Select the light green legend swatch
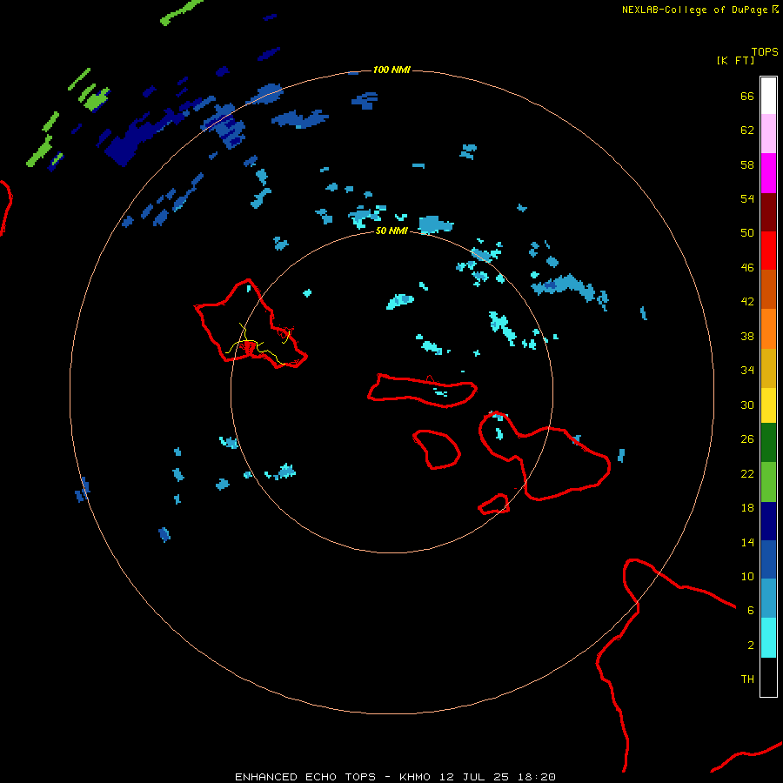 click(768, 482)
